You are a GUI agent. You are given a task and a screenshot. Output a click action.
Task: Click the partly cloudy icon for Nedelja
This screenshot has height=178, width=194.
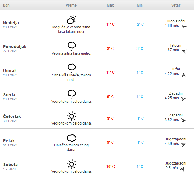click(x=71, y=20)
